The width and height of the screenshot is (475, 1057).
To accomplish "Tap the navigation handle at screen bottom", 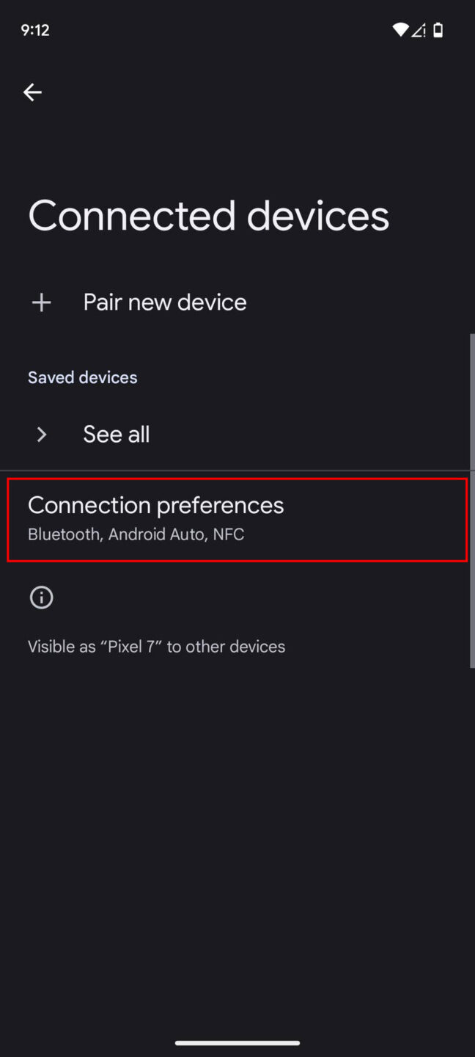I will coord(237,1042).
